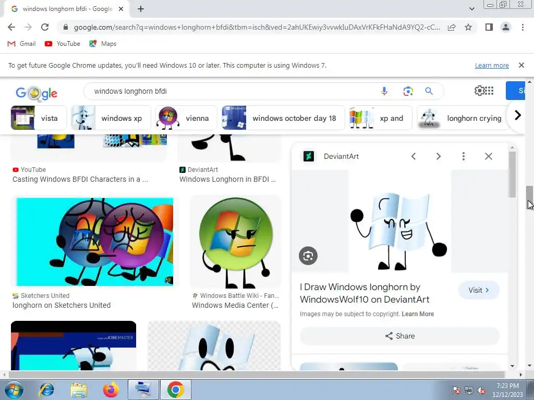Image resolution: width=534 pixels, height=400 pixels.
Task: Show next image in preview panel
Action: pos(438,156)
